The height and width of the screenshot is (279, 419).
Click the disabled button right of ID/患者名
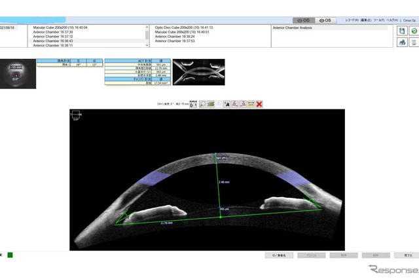point(312,255)
